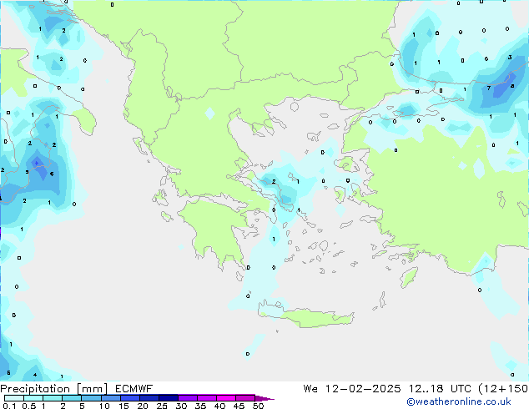Viewport: 529px width, 409px height.
Task: Click the '20' legend tick label
Action: tap(143, 406)
